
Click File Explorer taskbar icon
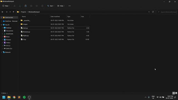point(9,97)
